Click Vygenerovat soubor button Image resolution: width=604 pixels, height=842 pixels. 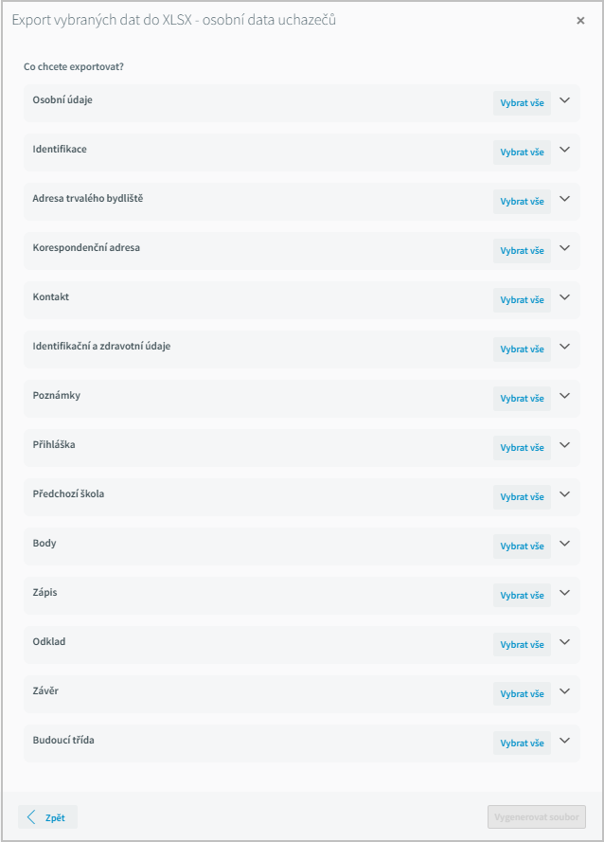537,817
